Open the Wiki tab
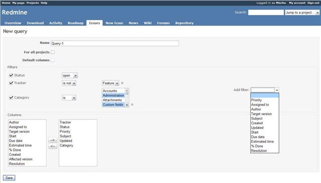The height and width of the screenshot is (183, 321). (x=147, y=23)
